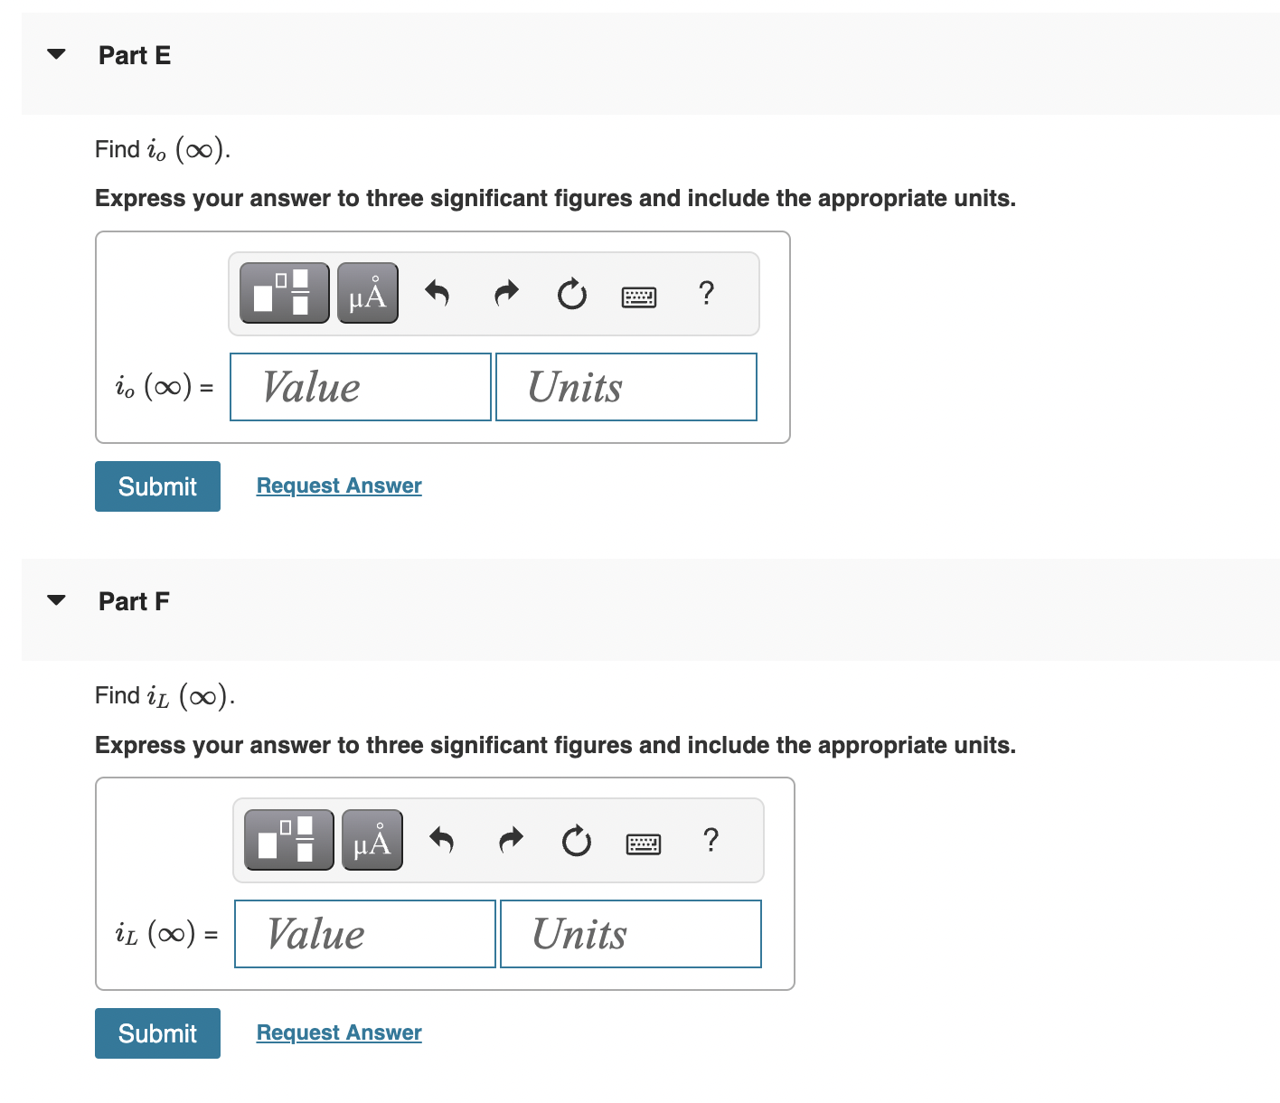Viewport: 1280px width, 1103px height.
Task: Click Request Answer under Part F
Action: (338, 1032)
